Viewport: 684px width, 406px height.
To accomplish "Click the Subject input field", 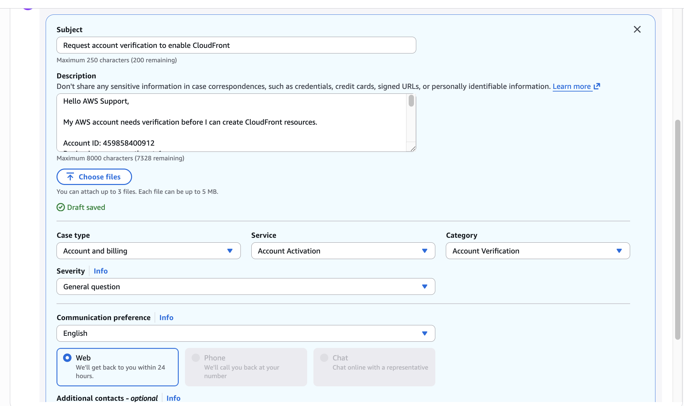I will click(236, 45).
